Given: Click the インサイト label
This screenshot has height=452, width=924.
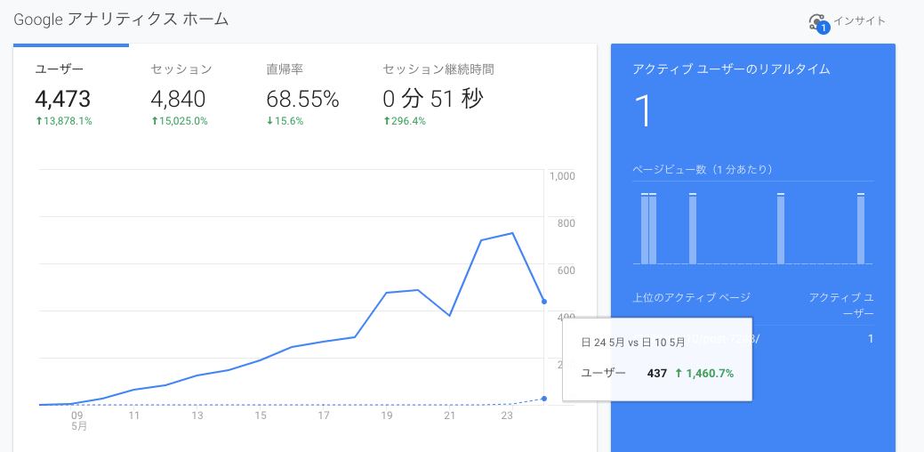Looking at the screenshot, I should point(859,21).
